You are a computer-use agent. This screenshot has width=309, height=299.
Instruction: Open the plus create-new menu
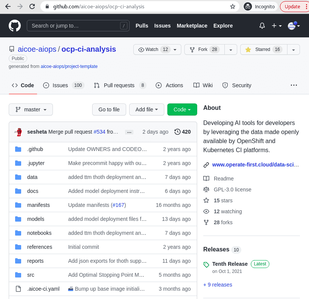point(277,26)
